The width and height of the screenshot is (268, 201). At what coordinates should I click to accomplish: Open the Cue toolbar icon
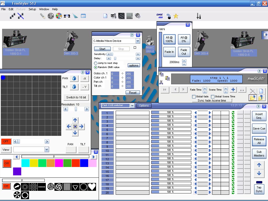113,16
